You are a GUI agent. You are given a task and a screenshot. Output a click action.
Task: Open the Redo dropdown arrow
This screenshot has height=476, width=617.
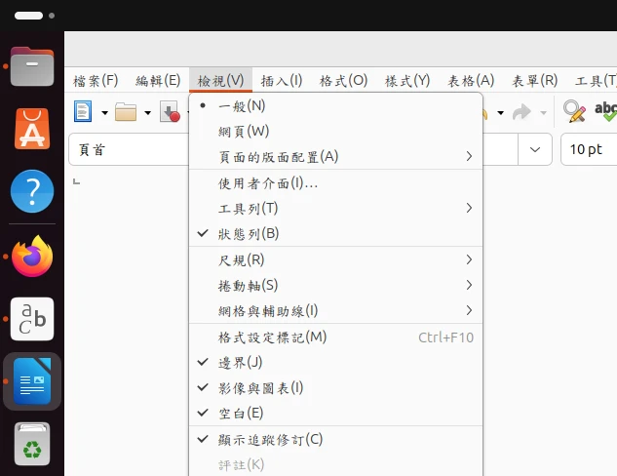pyautogui.click(x=544, y=113)
